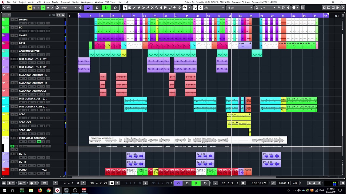Open the track search magnifier
The width and height of the screenshot is (346, 194).
(x=63, y=15)
